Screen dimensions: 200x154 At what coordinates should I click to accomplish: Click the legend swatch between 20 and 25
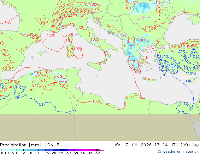click(56, 150)
